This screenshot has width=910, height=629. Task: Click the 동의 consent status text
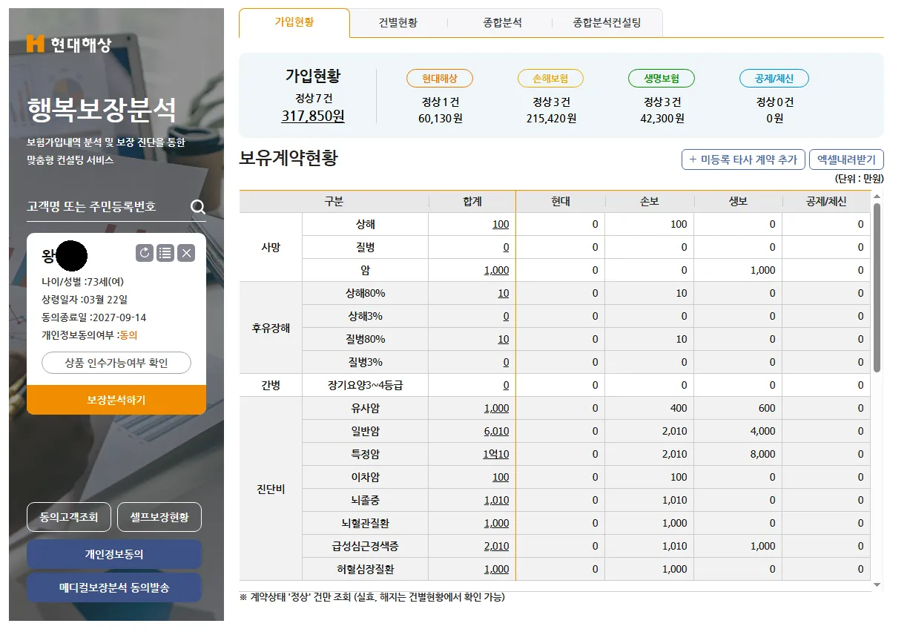point(128,335)
